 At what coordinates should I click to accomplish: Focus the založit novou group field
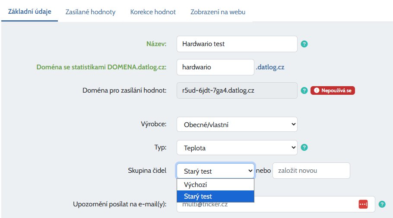311,171
